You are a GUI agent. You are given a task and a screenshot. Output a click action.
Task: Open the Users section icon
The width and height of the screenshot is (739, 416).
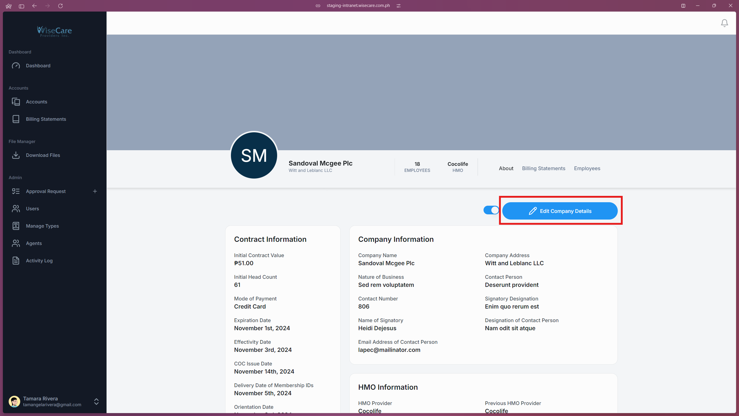click(x=16, y=209)
